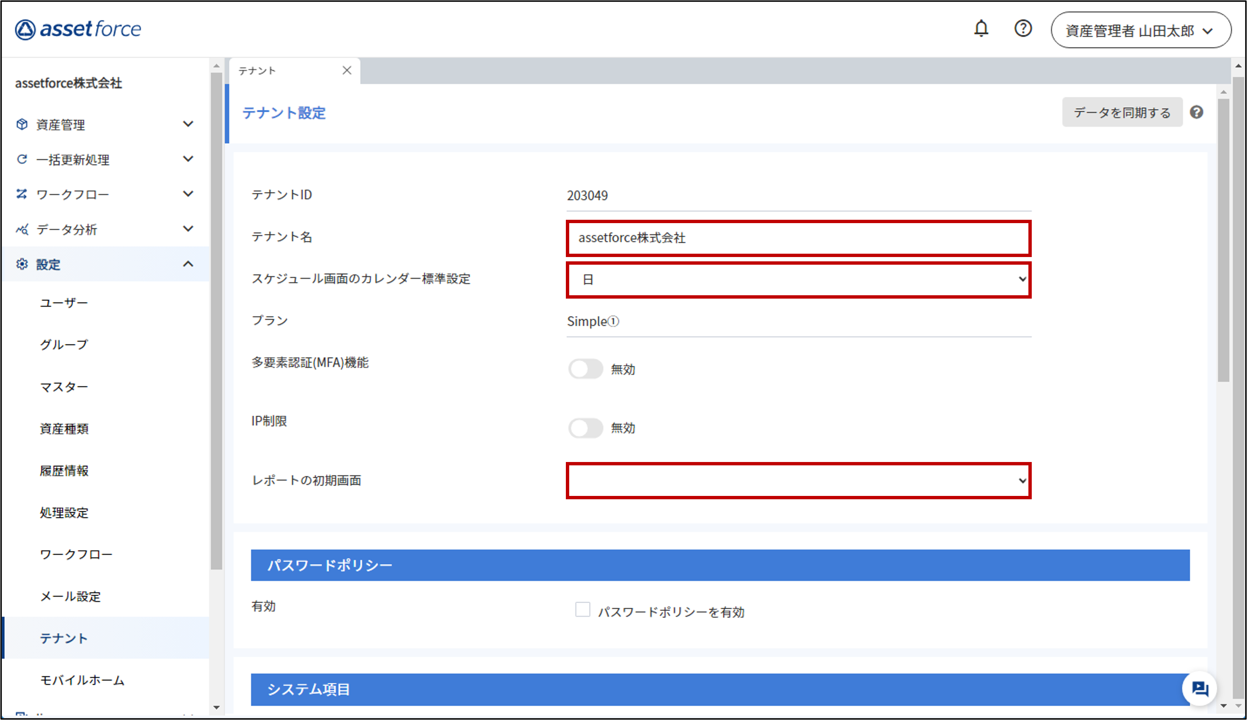Open the chat support icon
Image resolution: width=1247 pixels, height=720 pixels.
point(1200,688)
